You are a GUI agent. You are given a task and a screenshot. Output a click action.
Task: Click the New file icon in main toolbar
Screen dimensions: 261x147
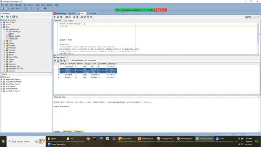3,8
